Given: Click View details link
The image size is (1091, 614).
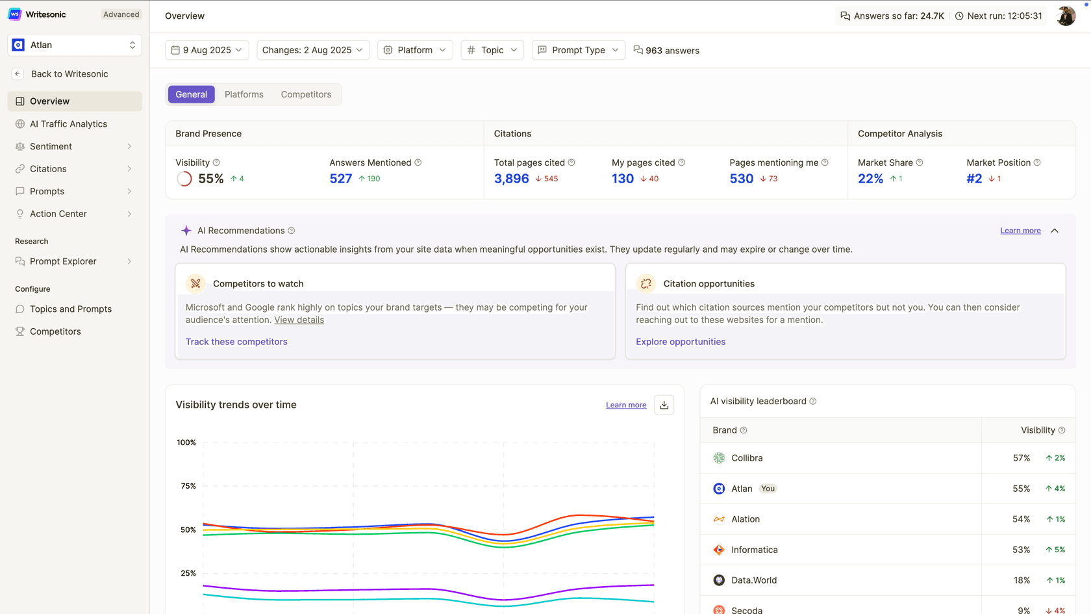Looking at the screenshot, I should click(299, 320).
